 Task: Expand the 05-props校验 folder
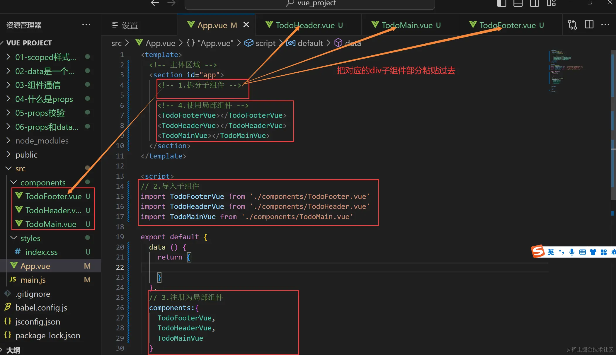coord(50,113)
